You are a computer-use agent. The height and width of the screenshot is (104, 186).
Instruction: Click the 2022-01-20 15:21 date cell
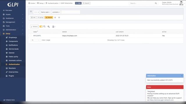pyautogui.click(x=122, y=36)
